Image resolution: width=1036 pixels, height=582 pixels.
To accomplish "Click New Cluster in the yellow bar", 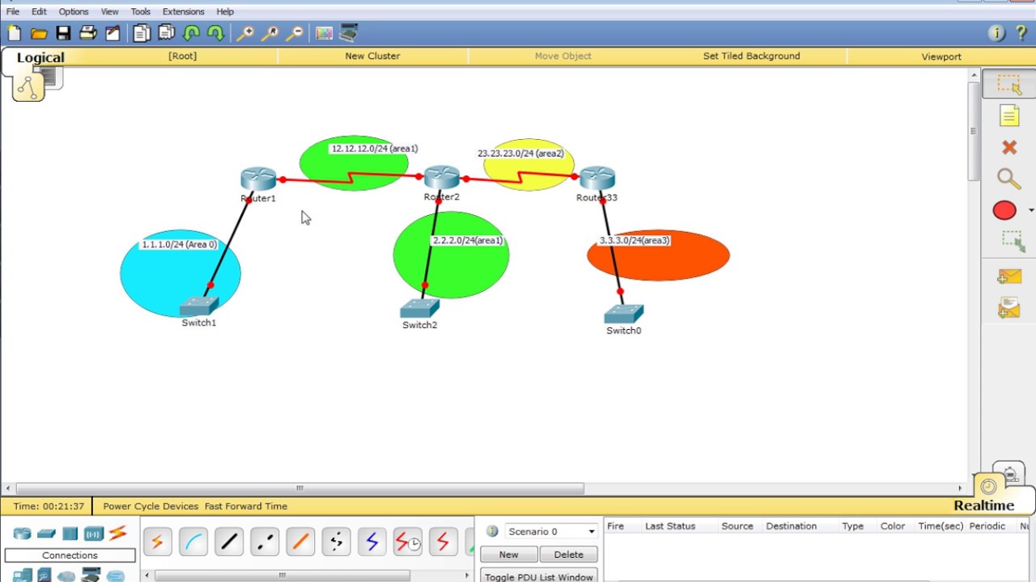I will click(372, 56).
